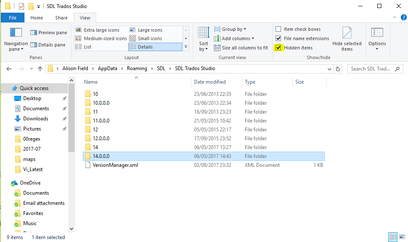Choose Medium-sized icons layout
The width and height of the screenshot is (408, 242).
tap(101, 38)
